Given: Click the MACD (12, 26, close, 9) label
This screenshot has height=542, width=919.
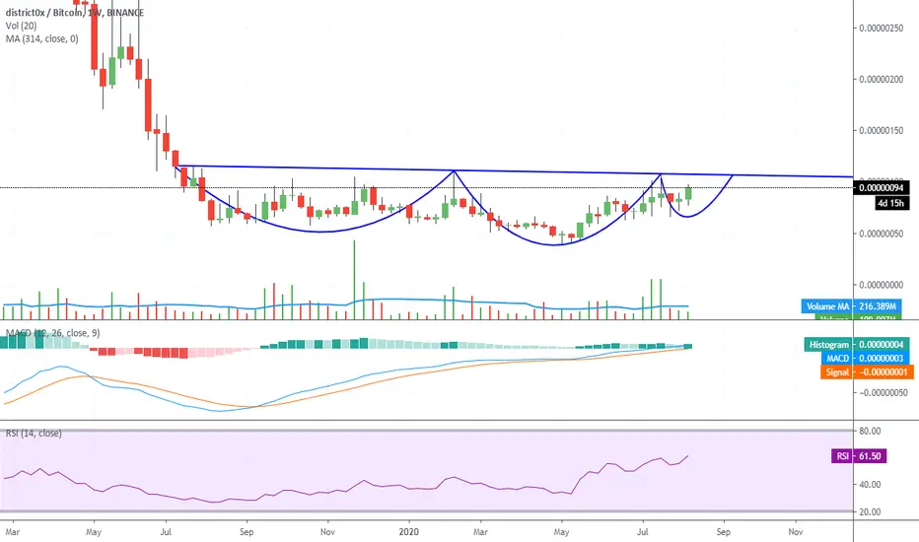Looking at the screenshot, I should click(x=52, y=333).
